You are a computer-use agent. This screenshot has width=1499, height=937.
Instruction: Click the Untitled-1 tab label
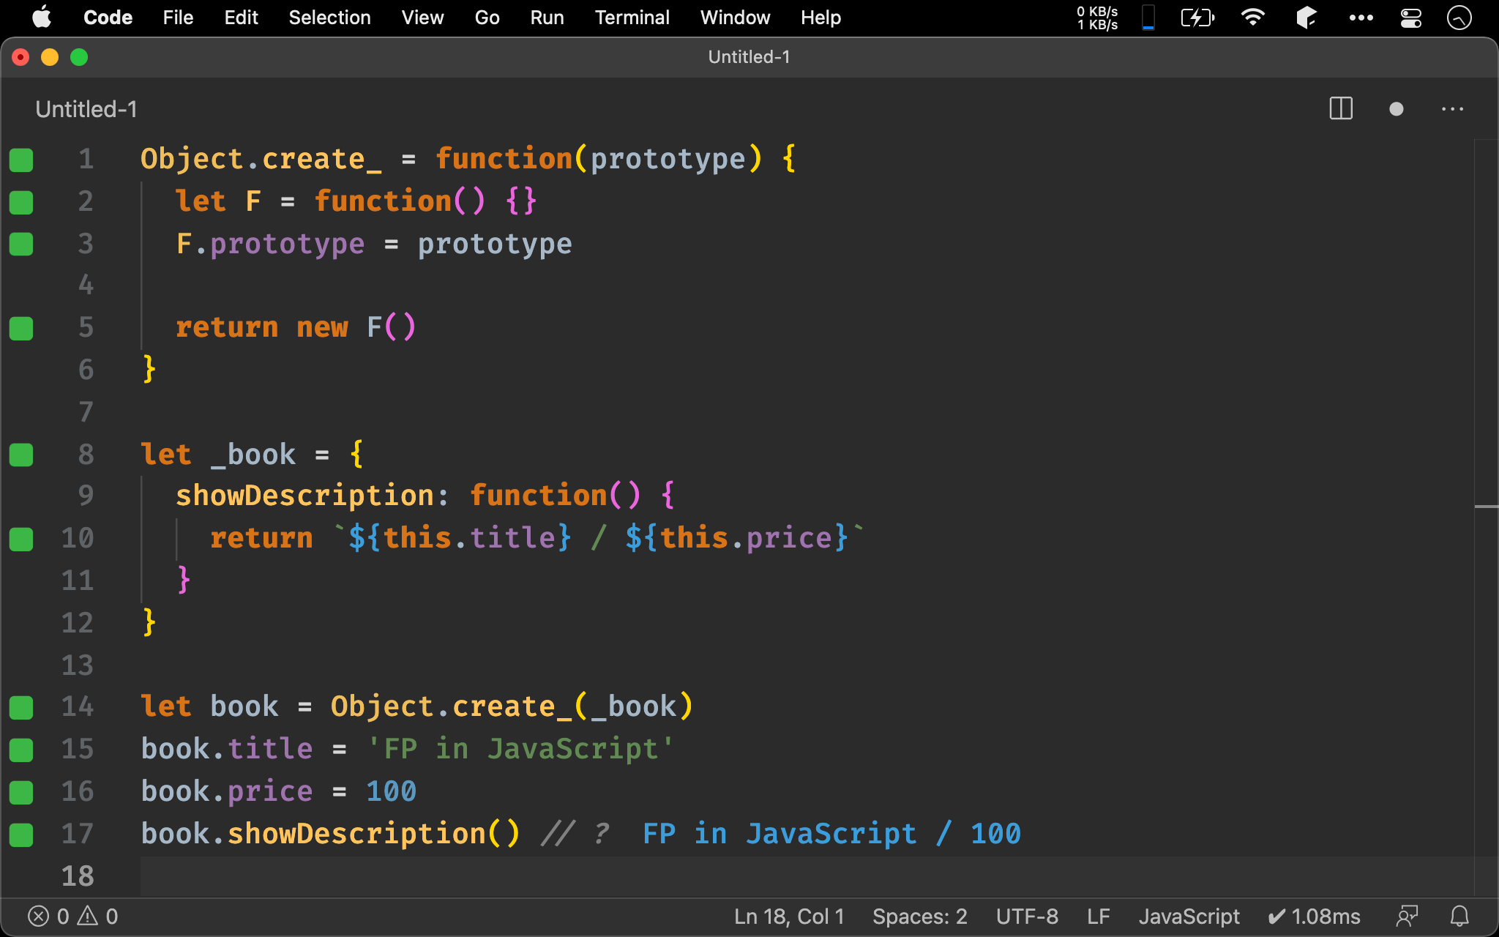click(x=85, y=107)
